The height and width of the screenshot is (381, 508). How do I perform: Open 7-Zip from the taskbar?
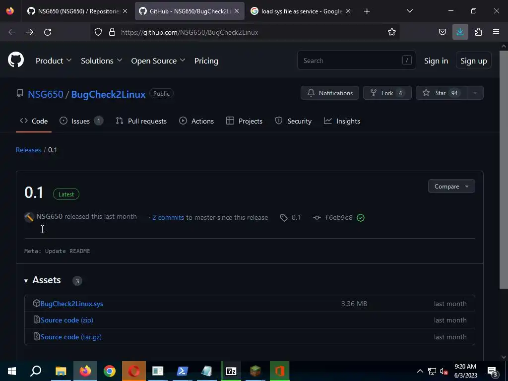click(x=231, y=371)
